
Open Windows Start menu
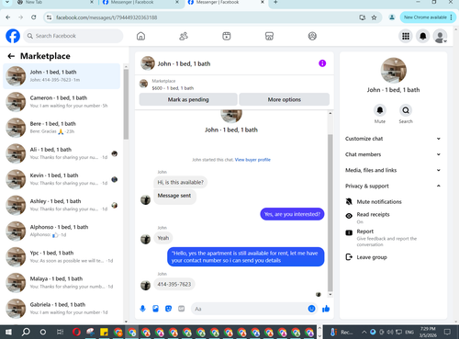[x=8, y=332]
